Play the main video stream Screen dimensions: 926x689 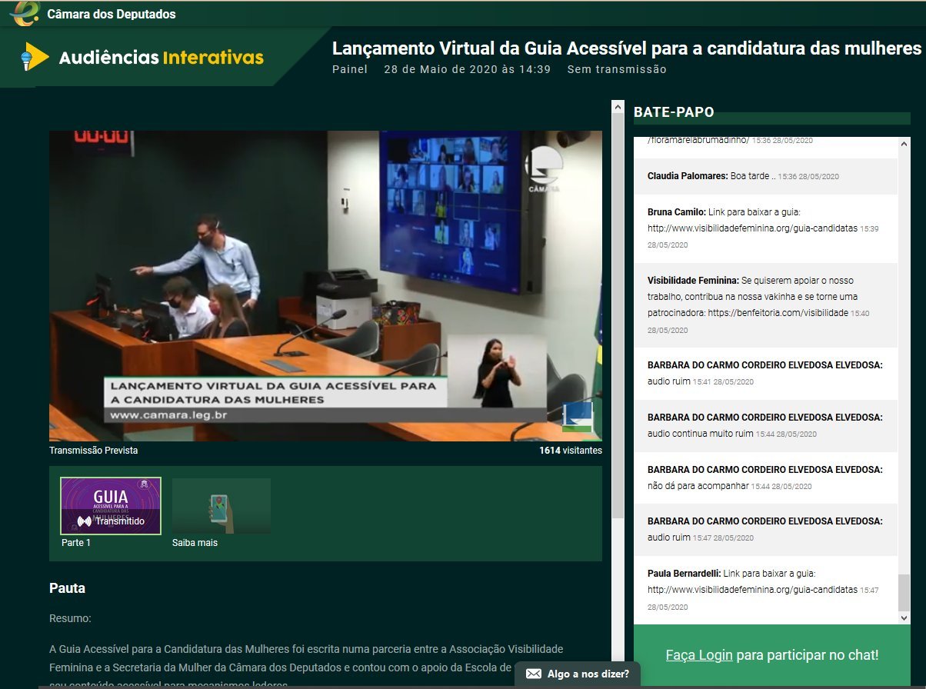point(325,286)
